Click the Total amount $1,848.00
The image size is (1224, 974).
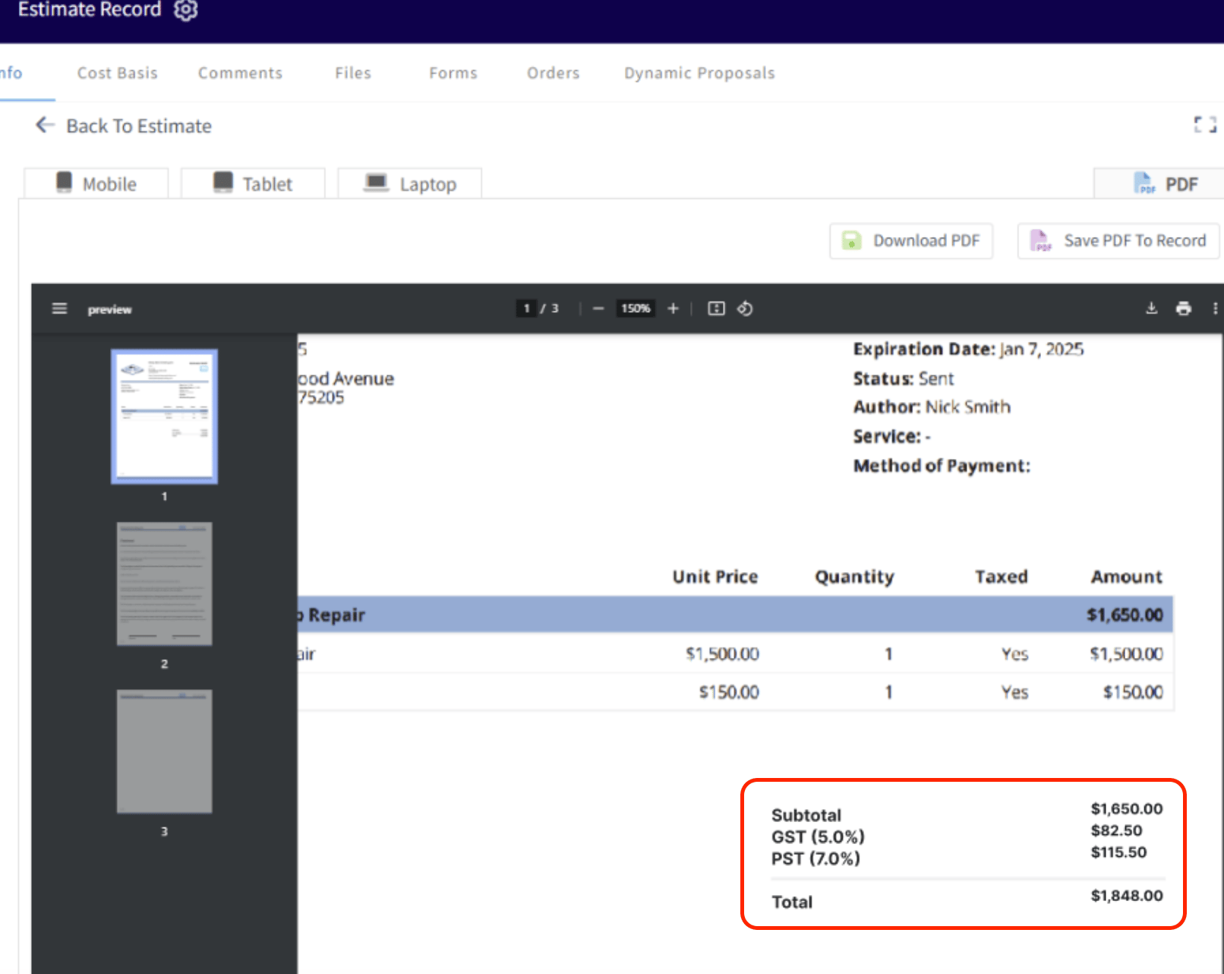[x=1127, y=896]
